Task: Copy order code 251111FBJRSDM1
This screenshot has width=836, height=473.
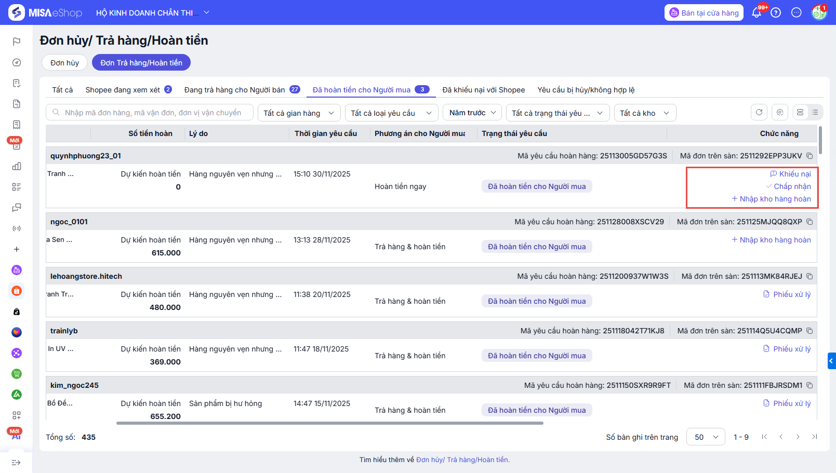Action: click(810, 385)
